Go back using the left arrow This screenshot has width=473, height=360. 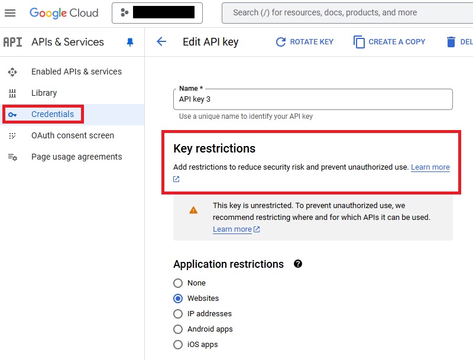161,41
